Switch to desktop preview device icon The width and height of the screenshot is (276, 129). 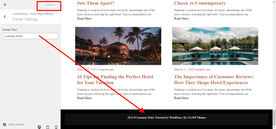[39, 127]
